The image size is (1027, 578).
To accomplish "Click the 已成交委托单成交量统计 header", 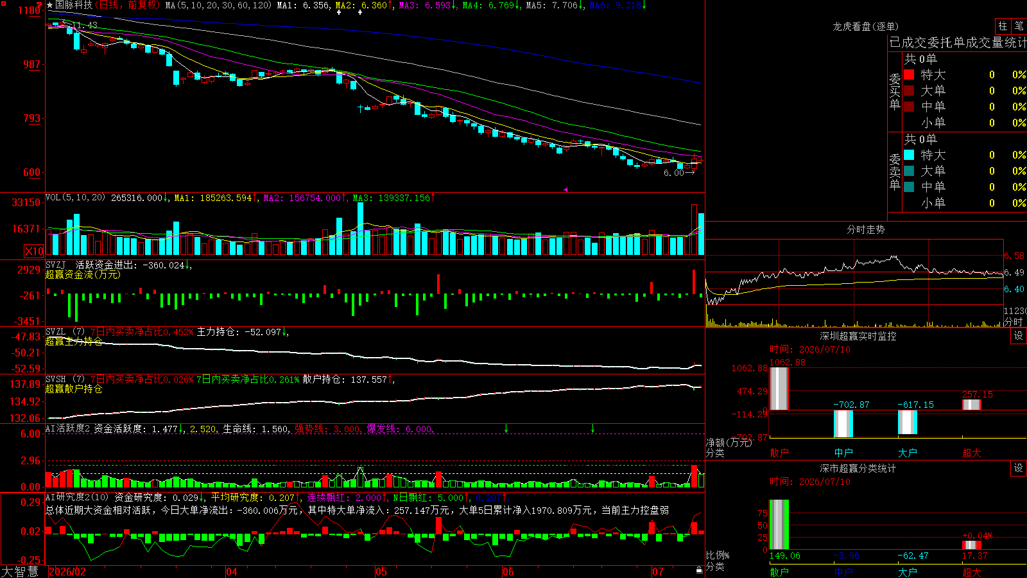I will [x=958, y=42].
